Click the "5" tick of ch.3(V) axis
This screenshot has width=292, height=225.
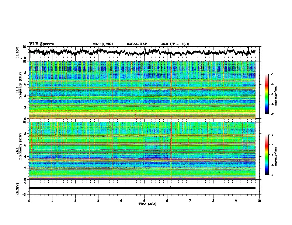(x=25, y=183)
